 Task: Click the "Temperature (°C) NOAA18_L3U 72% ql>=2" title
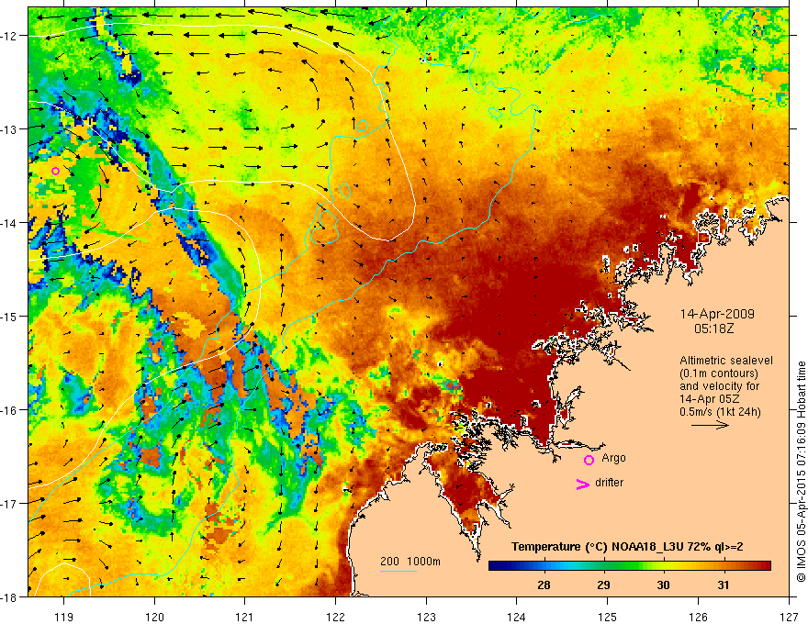click(627, 547)
